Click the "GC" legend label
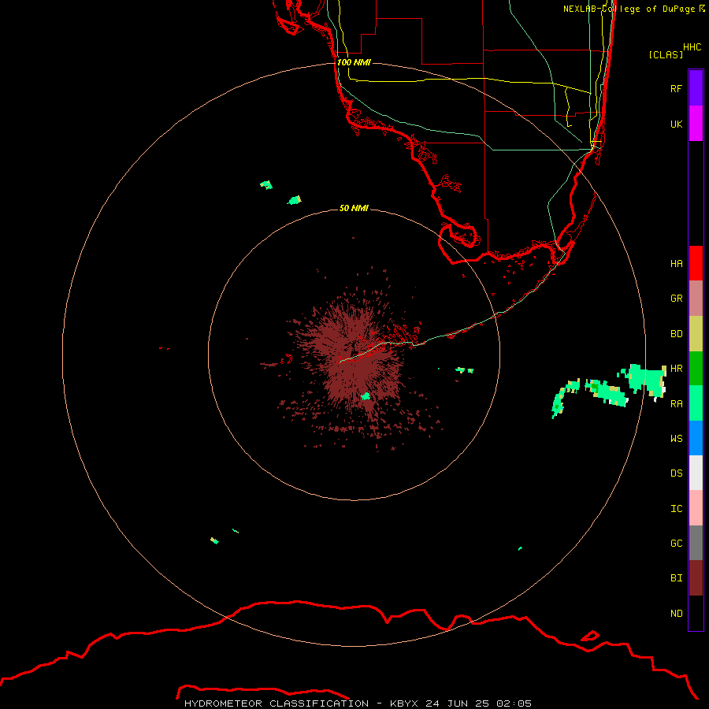 click(677, 543)
